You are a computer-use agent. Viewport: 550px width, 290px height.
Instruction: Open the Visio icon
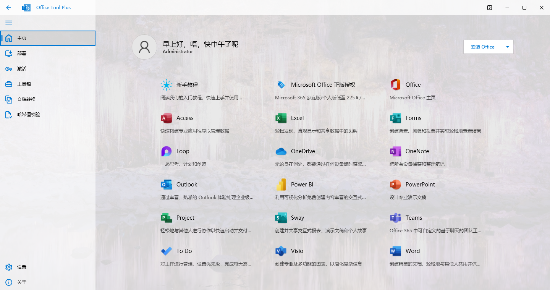[281, 251]
